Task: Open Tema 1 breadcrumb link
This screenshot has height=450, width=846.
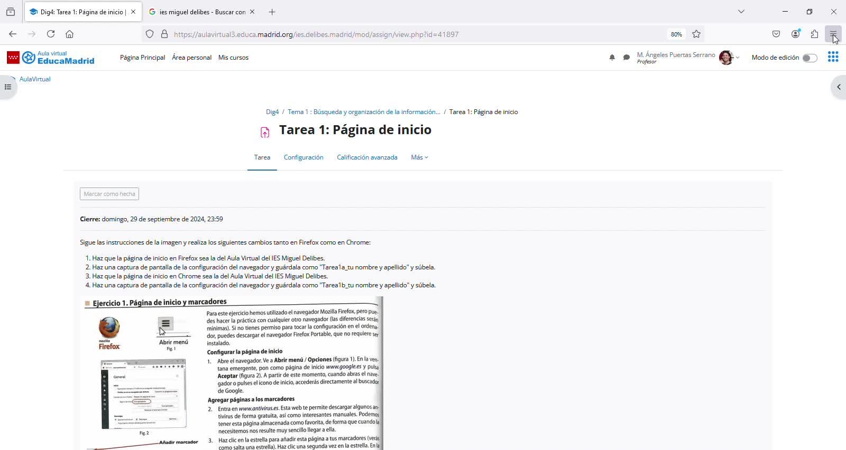Action: point(364,112)
